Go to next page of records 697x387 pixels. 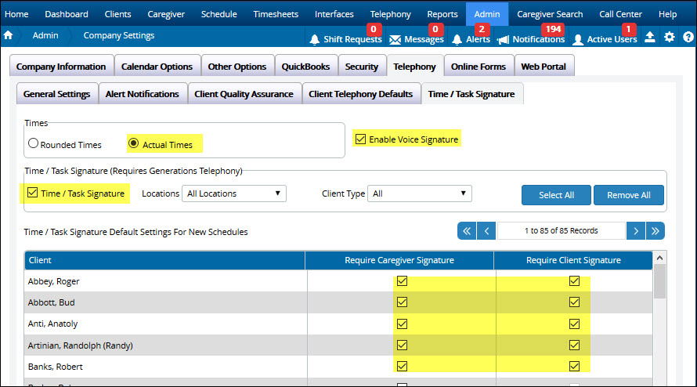636,231
